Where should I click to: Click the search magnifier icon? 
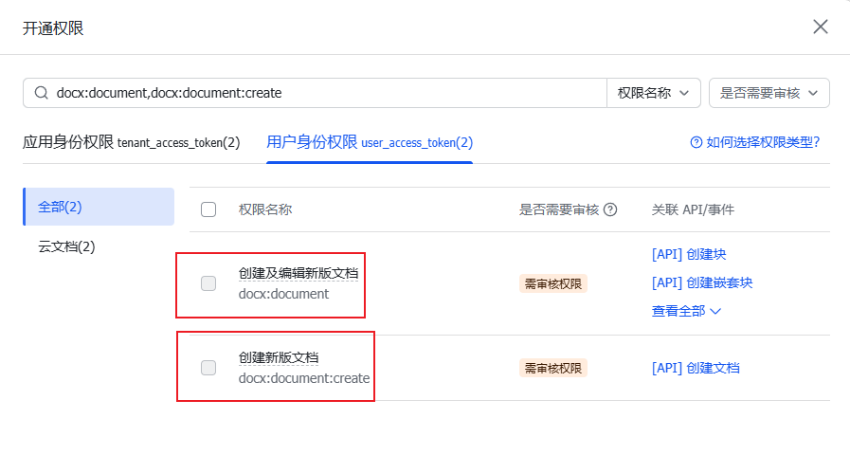(41, 93)
